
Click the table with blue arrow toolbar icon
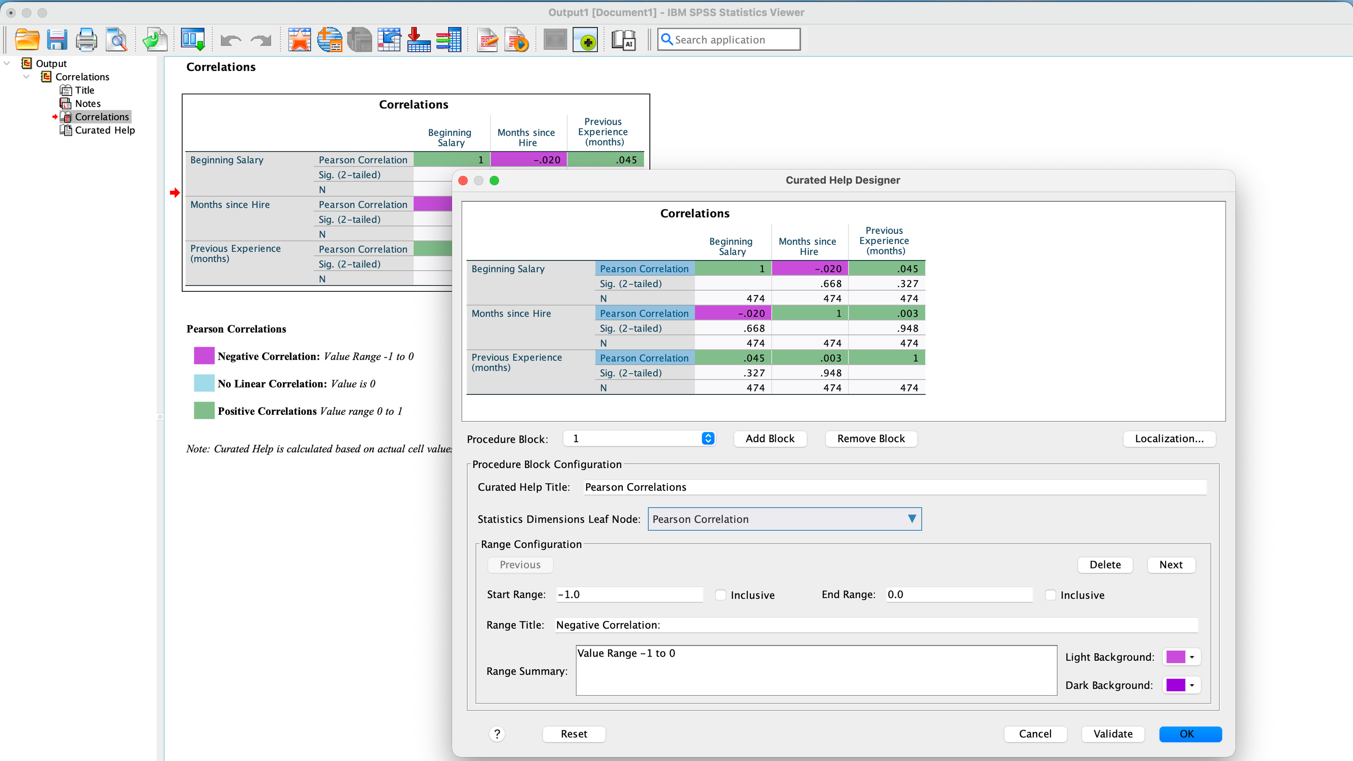click(x=389, y=40)
